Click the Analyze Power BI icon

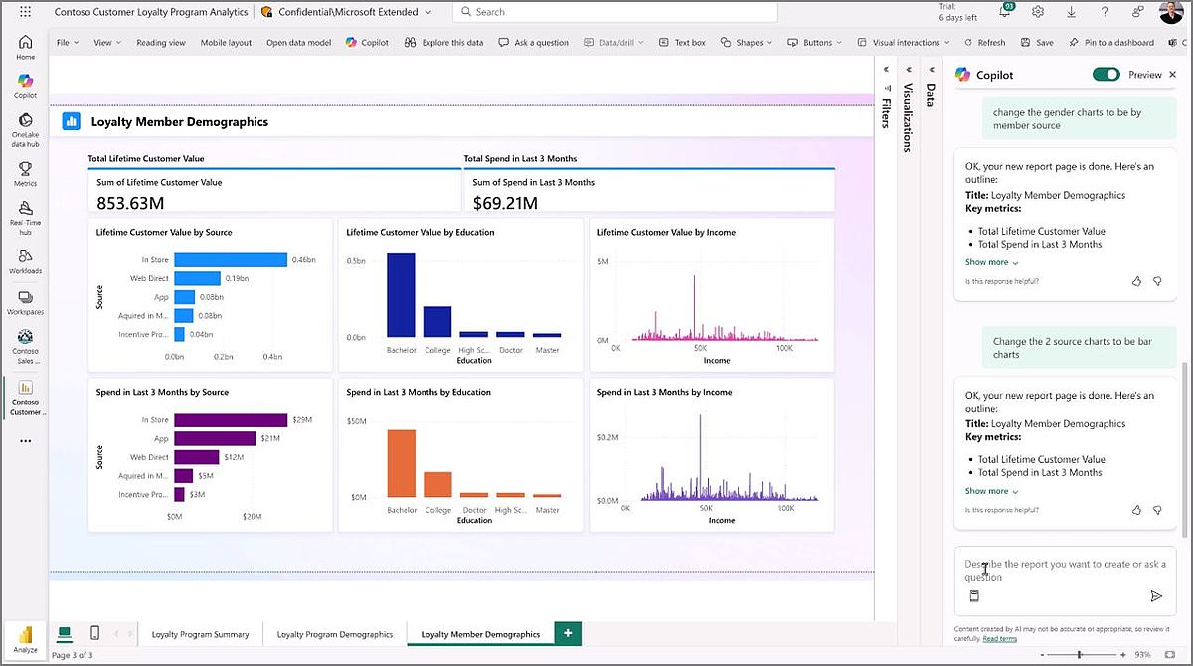click(x=25, y=639)
